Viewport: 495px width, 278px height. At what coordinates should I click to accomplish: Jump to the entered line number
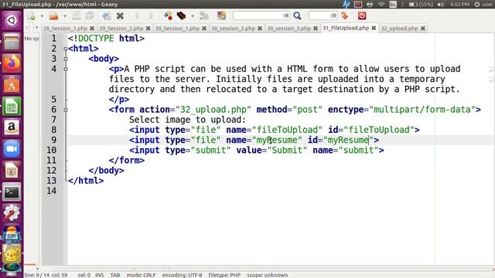pos(345,15)
